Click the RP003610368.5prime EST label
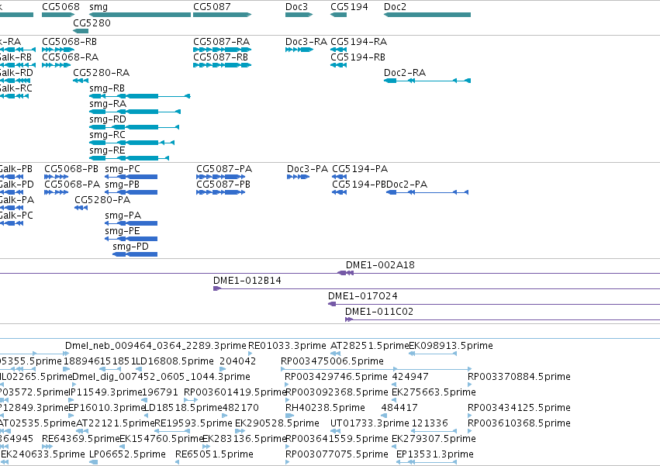Image resolution: width=660 pixels, height=466 pixels. click(x=519, y=423)
